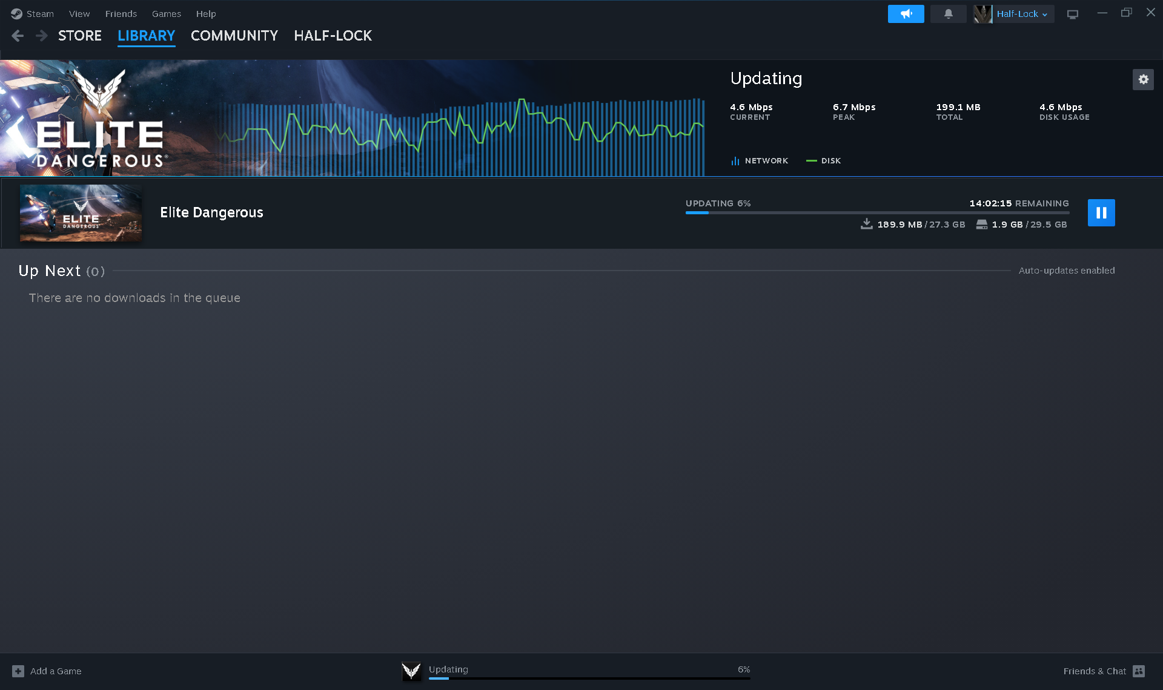The image size is (1163, 690).
Task: Open the Help menu
Action: click(206, 13)
